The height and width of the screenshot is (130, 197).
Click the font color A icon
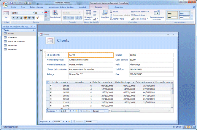(46, 12)
